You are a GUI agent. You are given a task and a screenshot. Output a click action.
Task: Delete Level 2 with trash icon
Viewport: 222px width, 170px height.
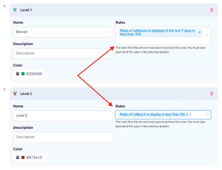(x=212, y=94)
